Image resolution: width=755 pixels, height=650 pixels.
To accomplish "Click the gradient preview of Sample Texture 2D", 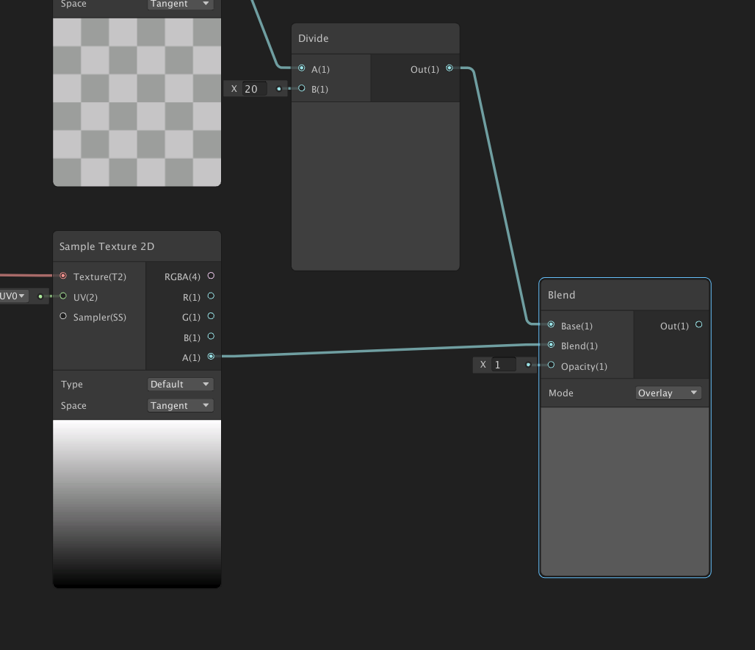I will tap(137, 504).
